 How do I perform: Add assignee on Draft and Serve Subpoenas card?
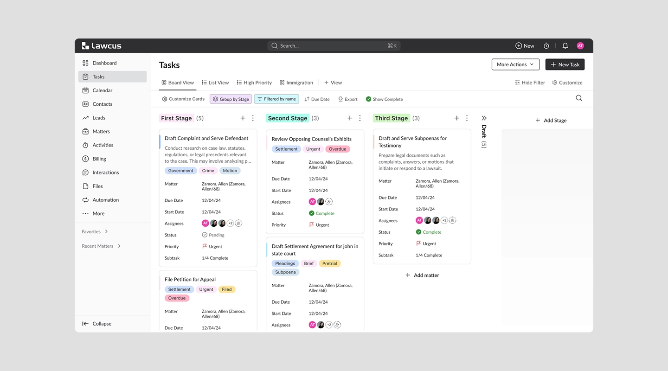(452, 220)
